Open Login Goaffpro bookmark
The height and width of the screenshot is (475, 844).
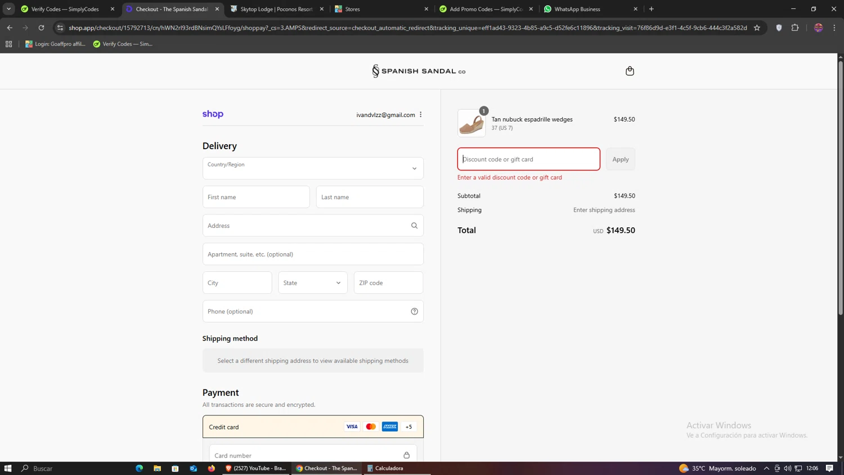click(x=55, y=44)
